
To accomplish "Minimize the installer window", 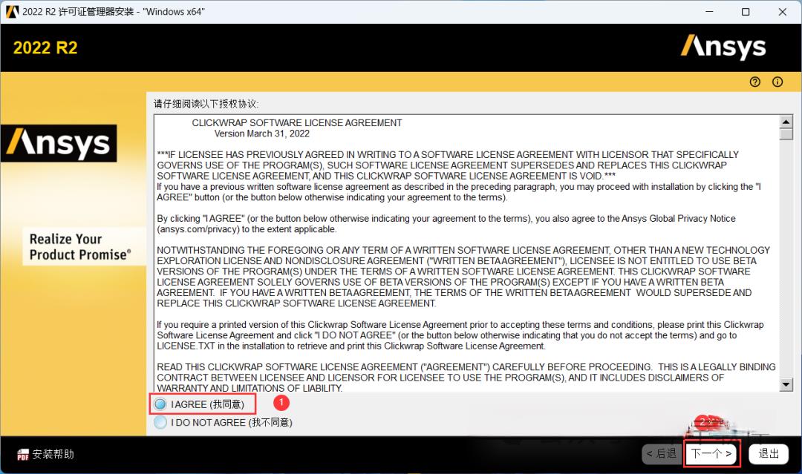I will (709, 12).
